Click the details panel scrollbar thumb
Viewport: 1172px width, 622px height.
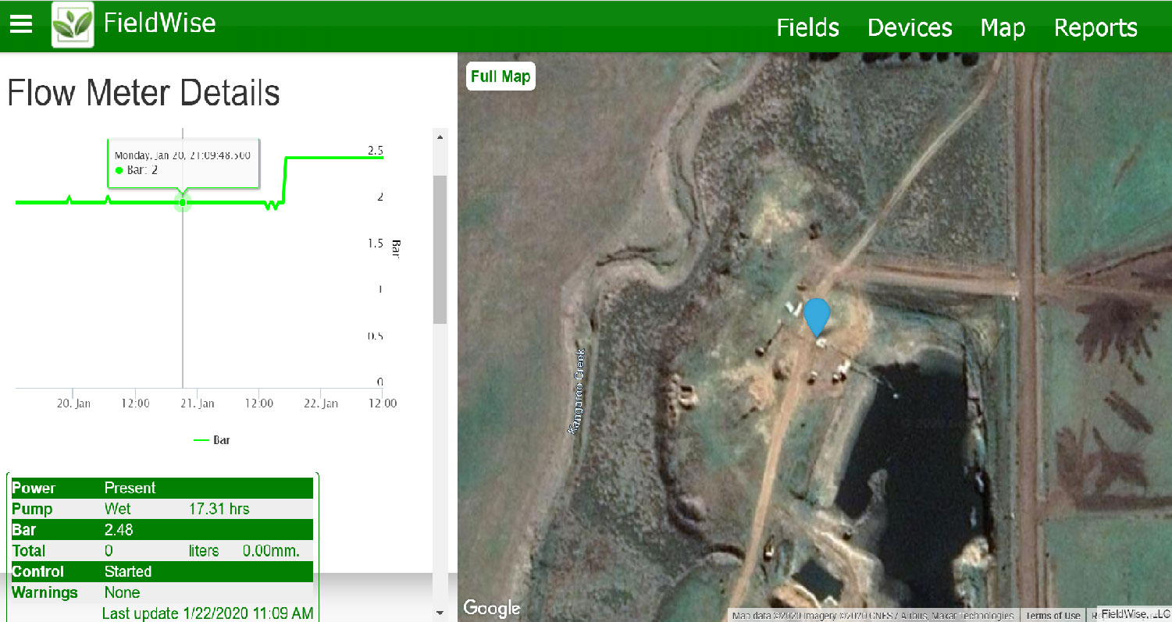(440, 250)
